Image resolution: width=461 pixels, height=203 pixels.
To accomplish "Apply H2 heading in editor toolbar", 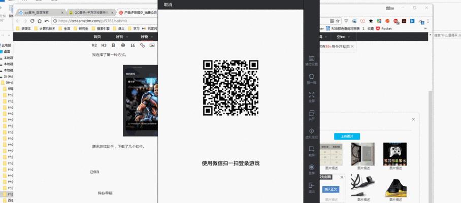I will [94, 45].
